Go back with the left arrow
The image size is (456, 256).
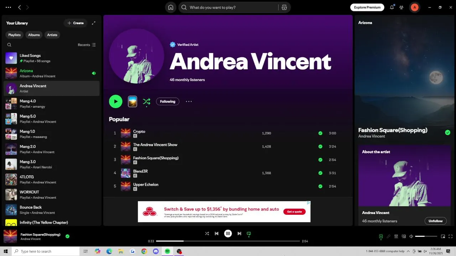20,7
